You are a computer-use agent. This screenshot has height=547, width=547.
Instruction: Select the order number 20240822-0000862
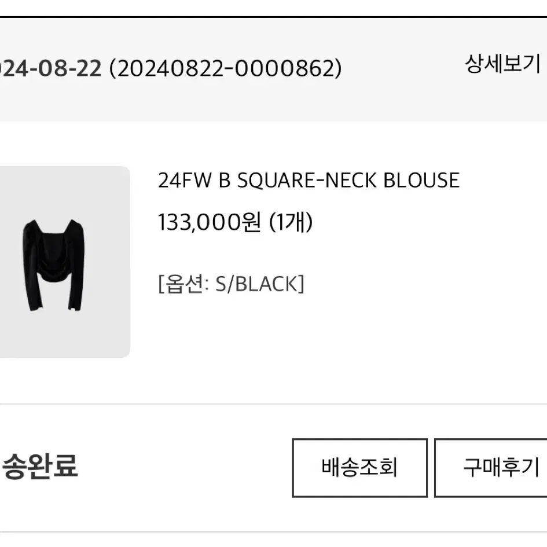(225, 68)
